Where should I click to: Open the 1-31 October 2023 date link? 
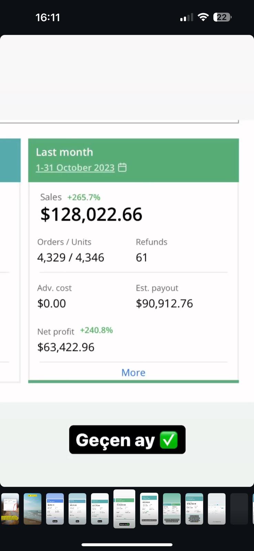coord(75,168)
